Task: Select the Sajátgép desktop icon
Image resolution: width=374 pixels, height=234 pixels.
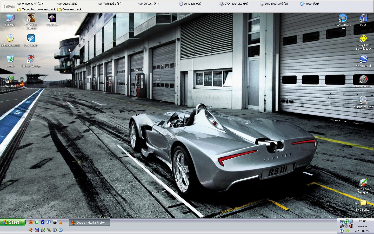Action: (10, 20)
